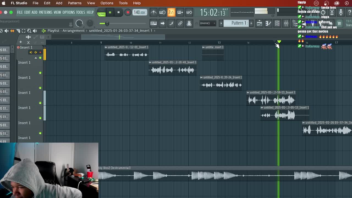Image resolution: width=352 pixels, height=198 pixels.
Task: Mute the second track's green LED
Action: pyautogui.click(x=40, y=73)
